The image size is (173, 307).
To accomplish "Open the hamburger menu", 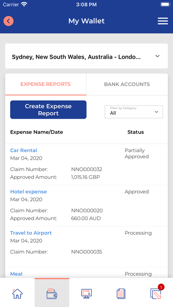I will 163,21.
